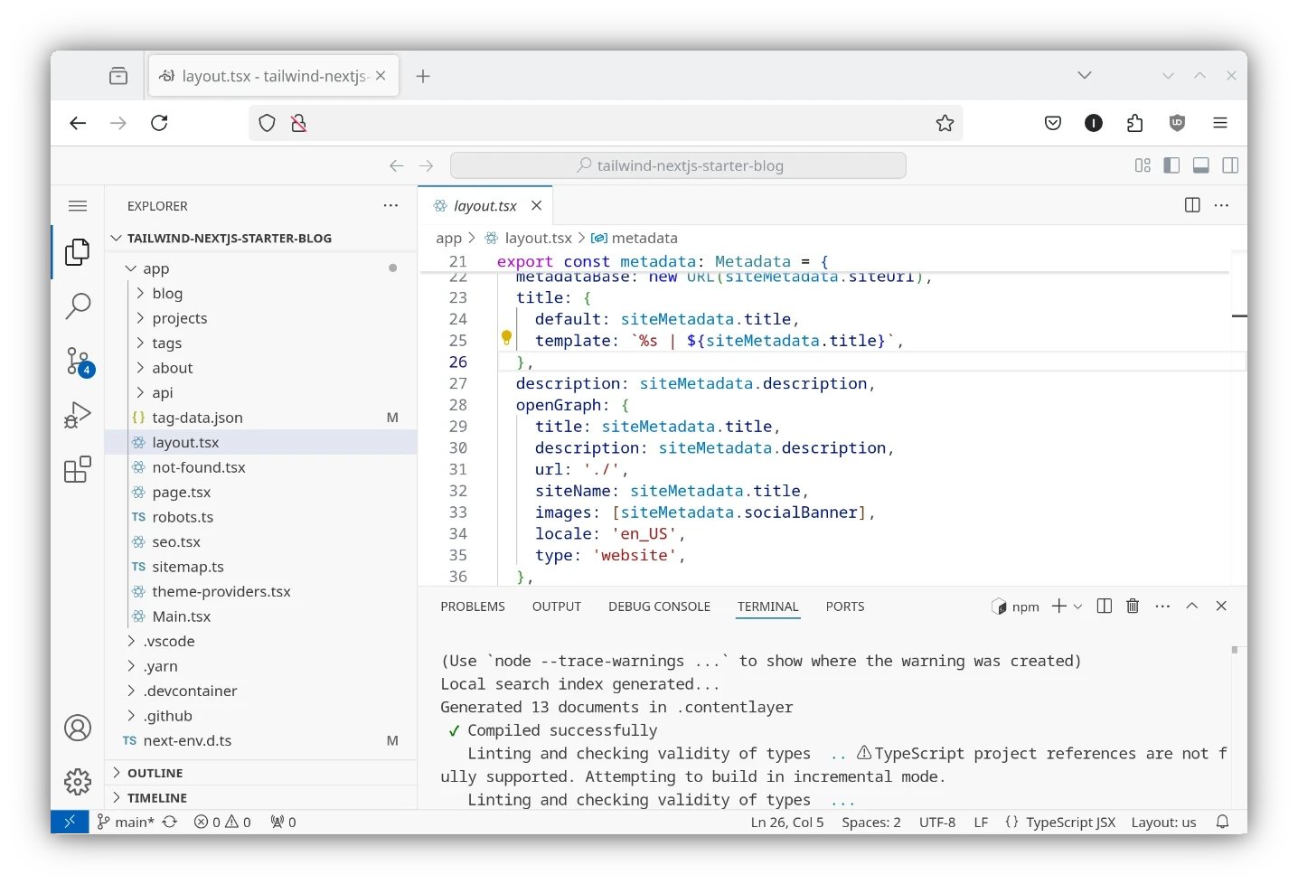Switch to the PROBLEMS tab

(x=473, y=607)
